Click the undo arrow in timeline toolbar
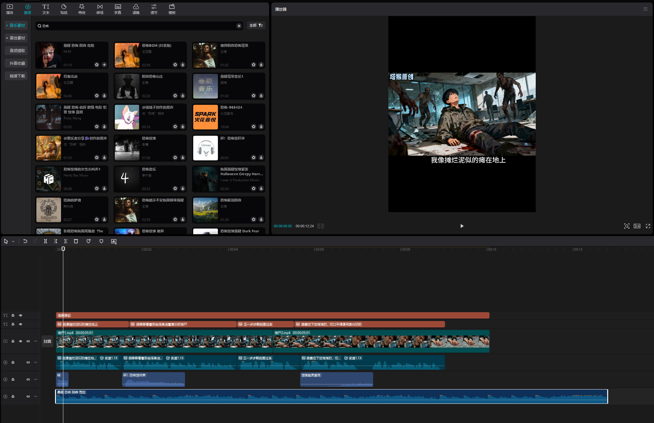The image size is (654, 423). [x=25, y=241]
